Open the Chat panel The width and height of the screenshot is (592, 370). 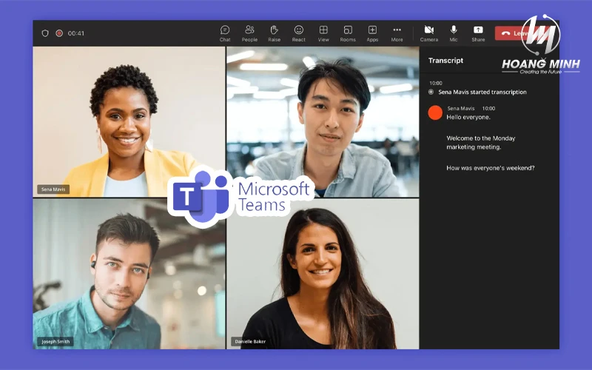225,33
